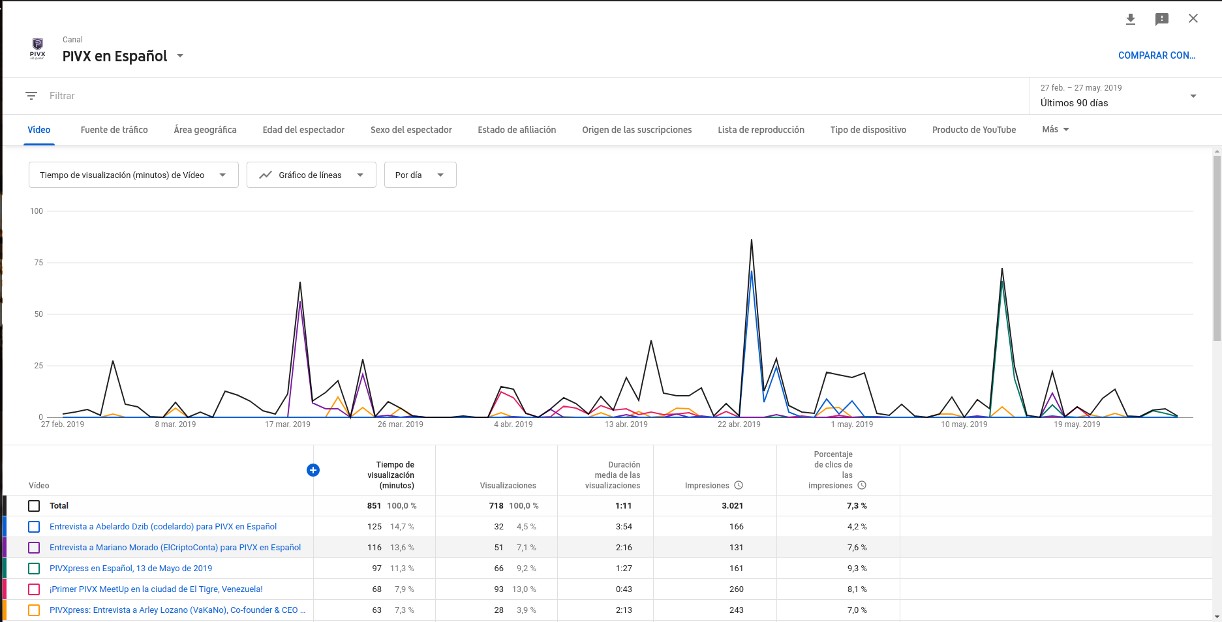Image resolution: width=1222 pixels, height=622 pixels.
Task: Open Entrevista a Abelardo Dzib video link
Action: click(x=163, y=527)
